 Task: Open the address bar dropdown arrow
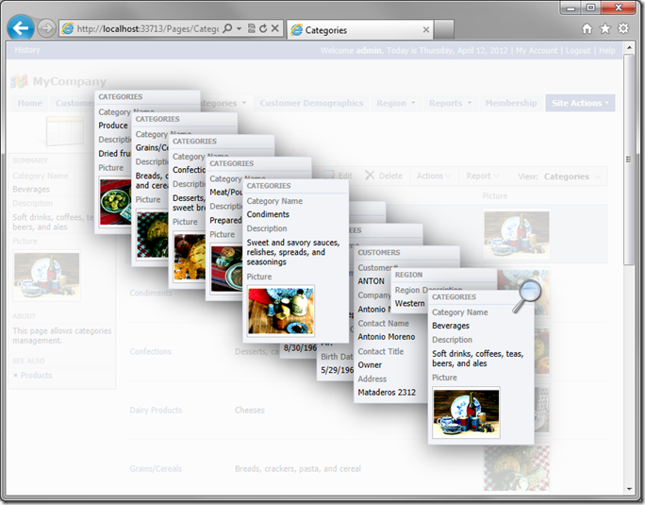coord(239,29)
